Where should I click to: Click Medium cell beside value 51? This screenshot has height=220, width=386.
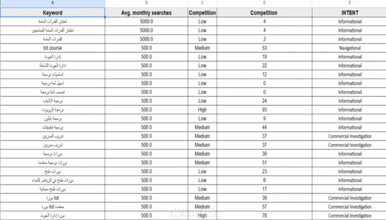(202, 162)
